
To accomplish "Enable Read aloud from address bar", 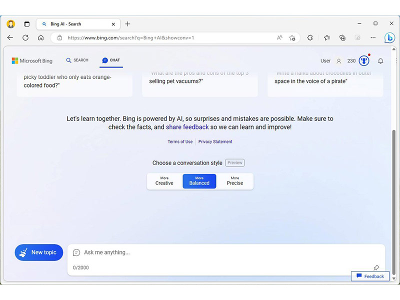I will (x=279, y=38).
